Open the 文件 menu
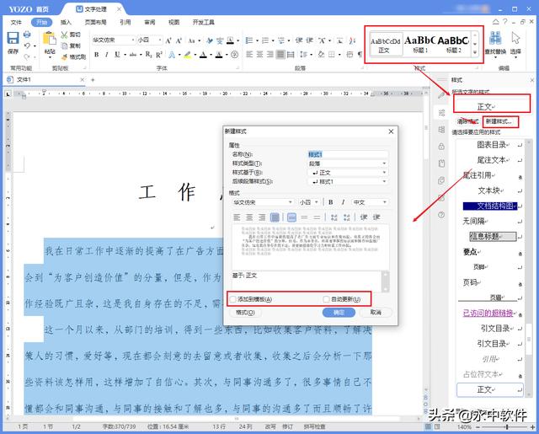 click(15, 23)
